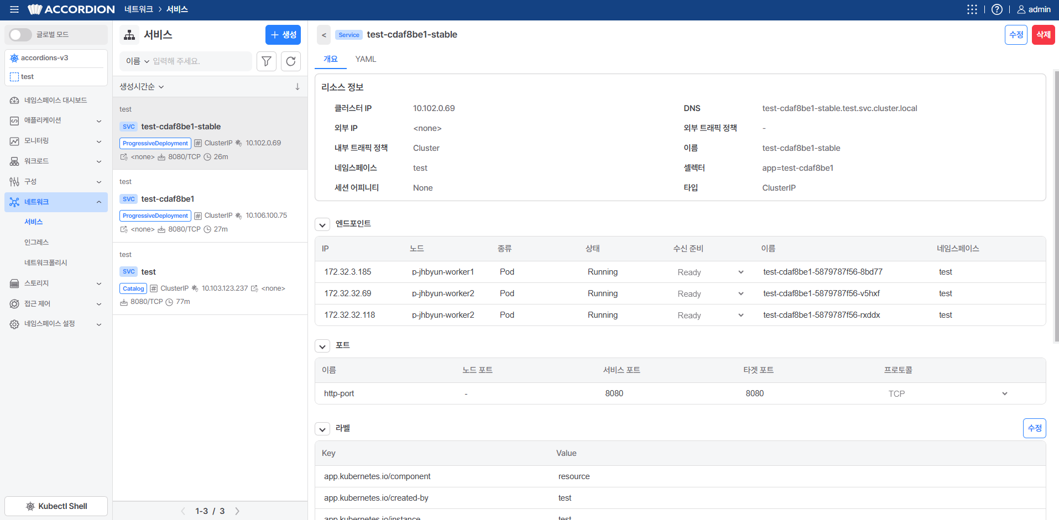The width and height of the screenshot is (1059, 520).
Task: Go to the next page arrow
Action: 237,511
